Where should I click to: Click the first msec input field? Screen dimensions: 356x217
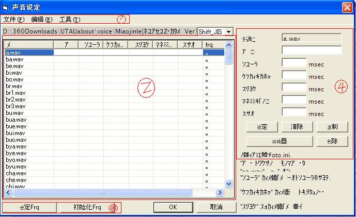pos(294,63)
